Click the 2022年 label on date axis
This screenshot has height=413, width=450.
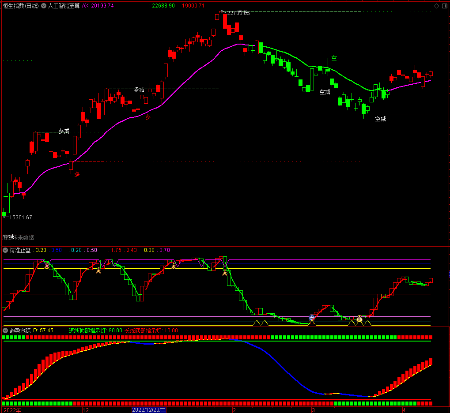(12, 410)
